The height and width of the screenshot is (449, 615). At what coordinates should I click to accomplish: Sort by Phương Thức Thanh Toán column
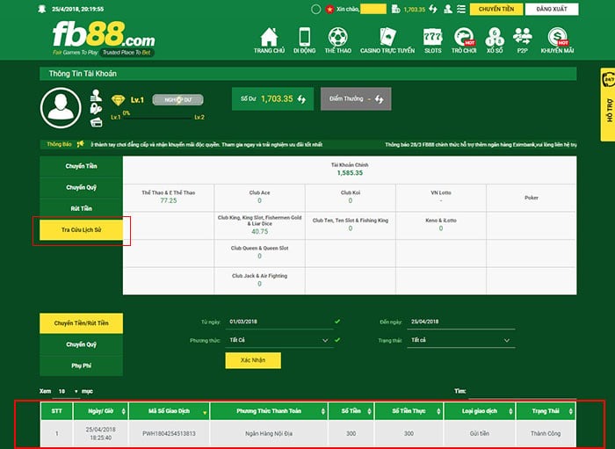pyautogui.click(x=269, y=411)
